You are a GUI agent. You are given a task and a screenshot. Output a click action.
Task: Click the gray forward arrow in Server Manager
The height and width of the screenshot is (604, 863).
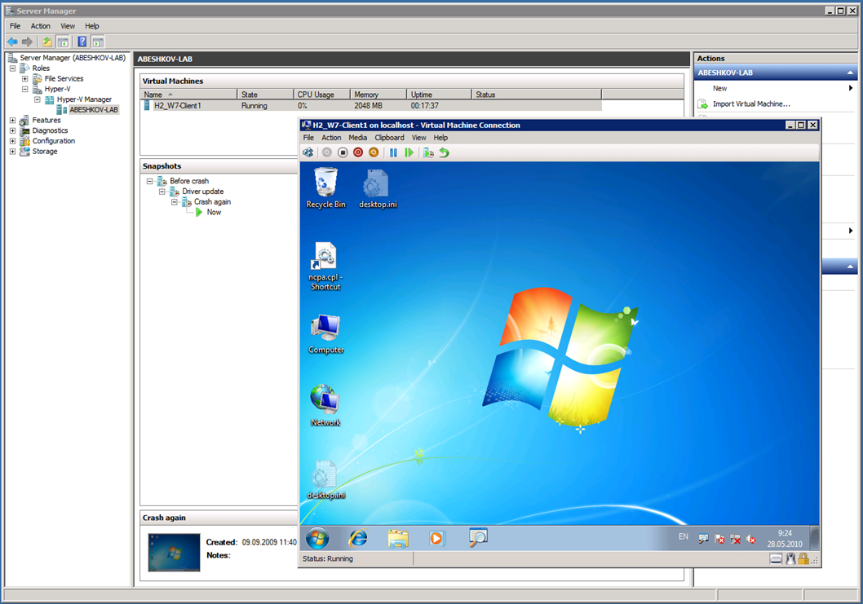(x=27, y=42)
